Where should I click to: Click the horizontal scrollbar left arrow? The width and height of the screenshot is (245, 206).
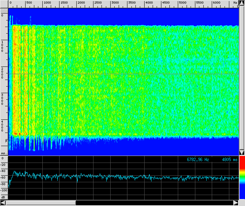[x=3, y=203]
